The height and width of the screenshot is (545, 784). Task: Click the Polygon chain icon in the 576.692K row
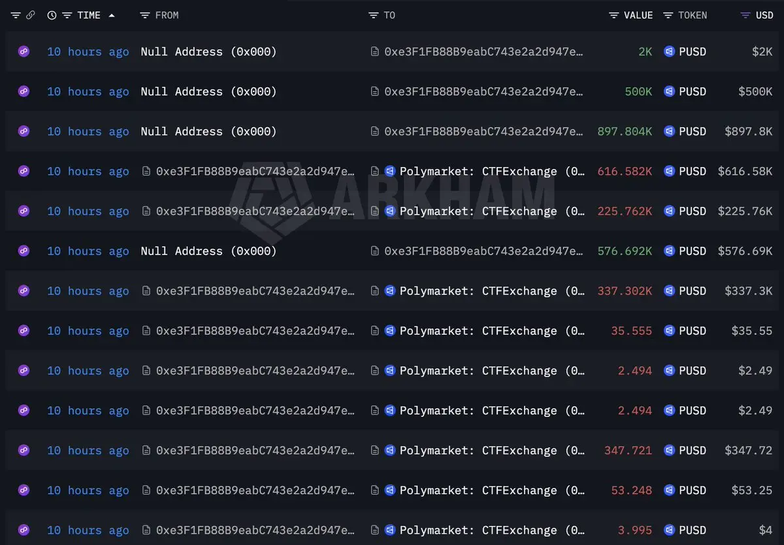point(24,251)
